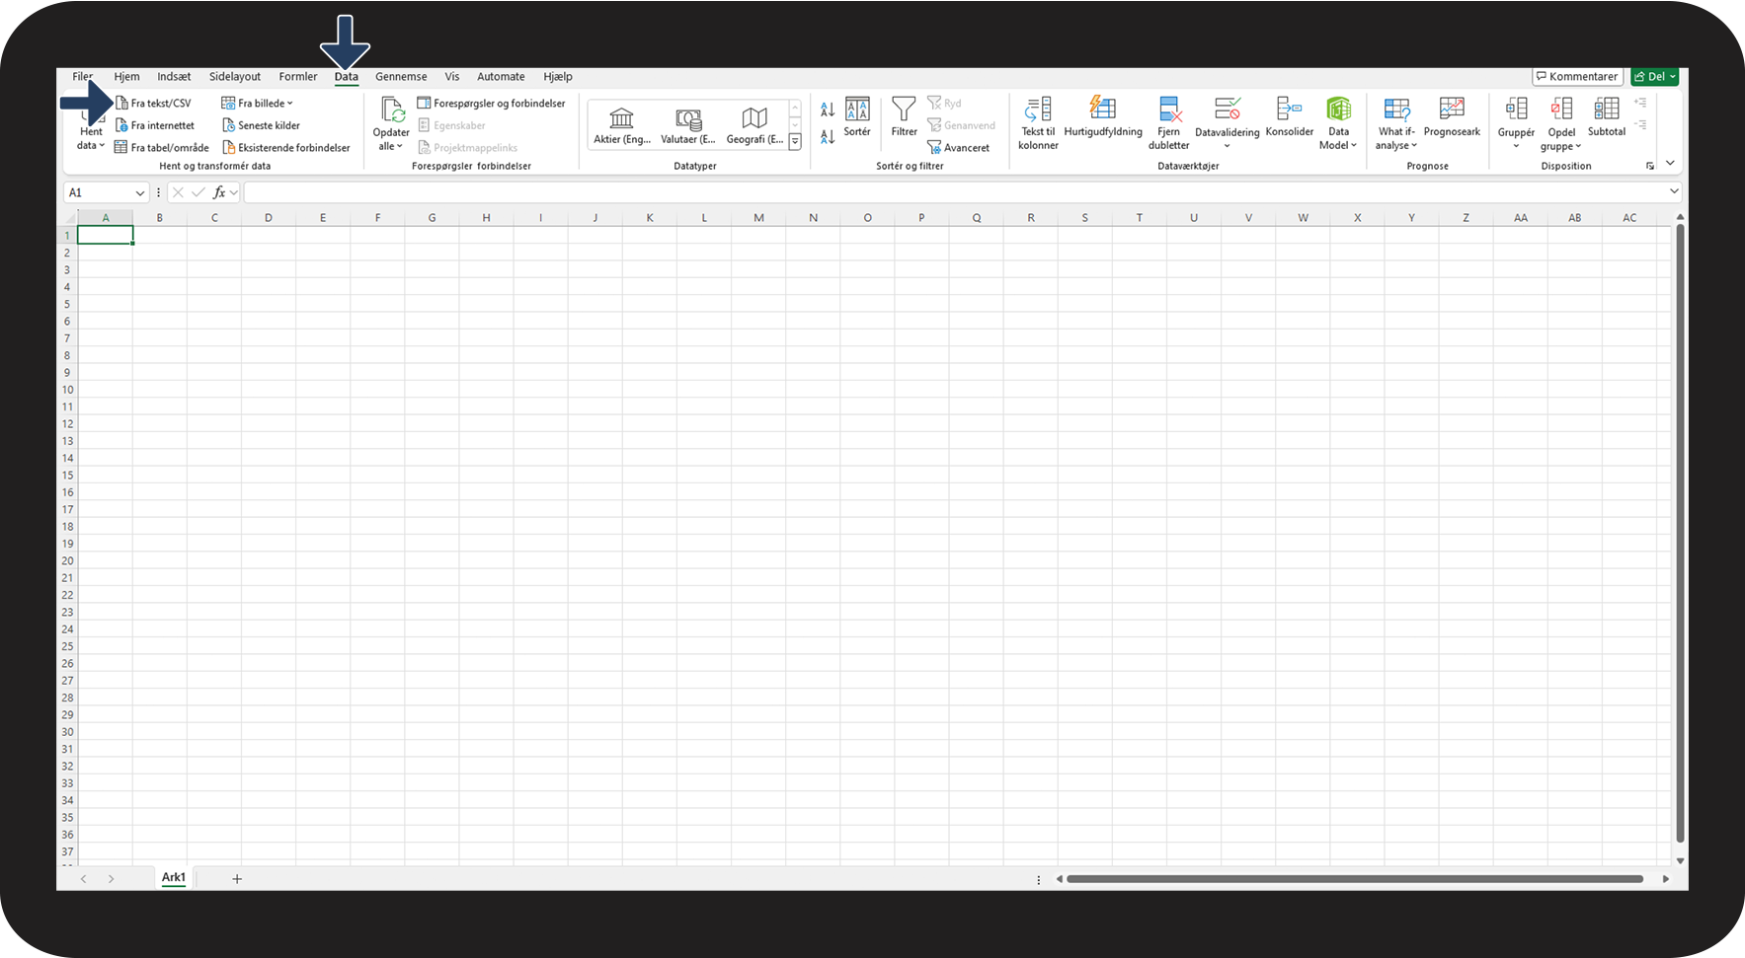This screenshot has height=958, width=1745.
Task: Open the Sortér dialog
Action: (857, 117)
